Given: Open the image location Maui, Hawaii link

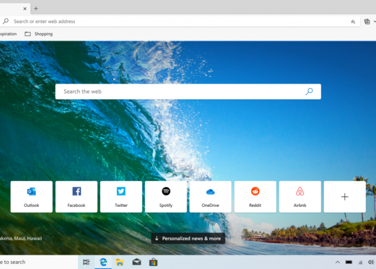Looking at the screenshot, I should click(x=21, y=238).
